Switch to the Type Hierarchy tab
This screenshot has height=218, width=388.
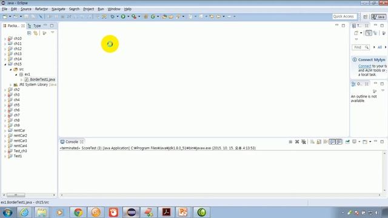(x=35, y=25)
